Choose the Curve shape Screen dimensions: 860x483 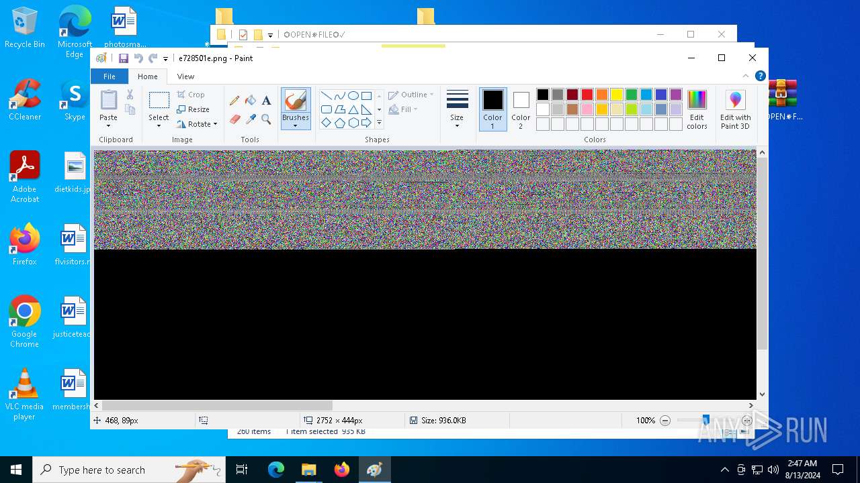pyautogui.click(x=339, y=96)
